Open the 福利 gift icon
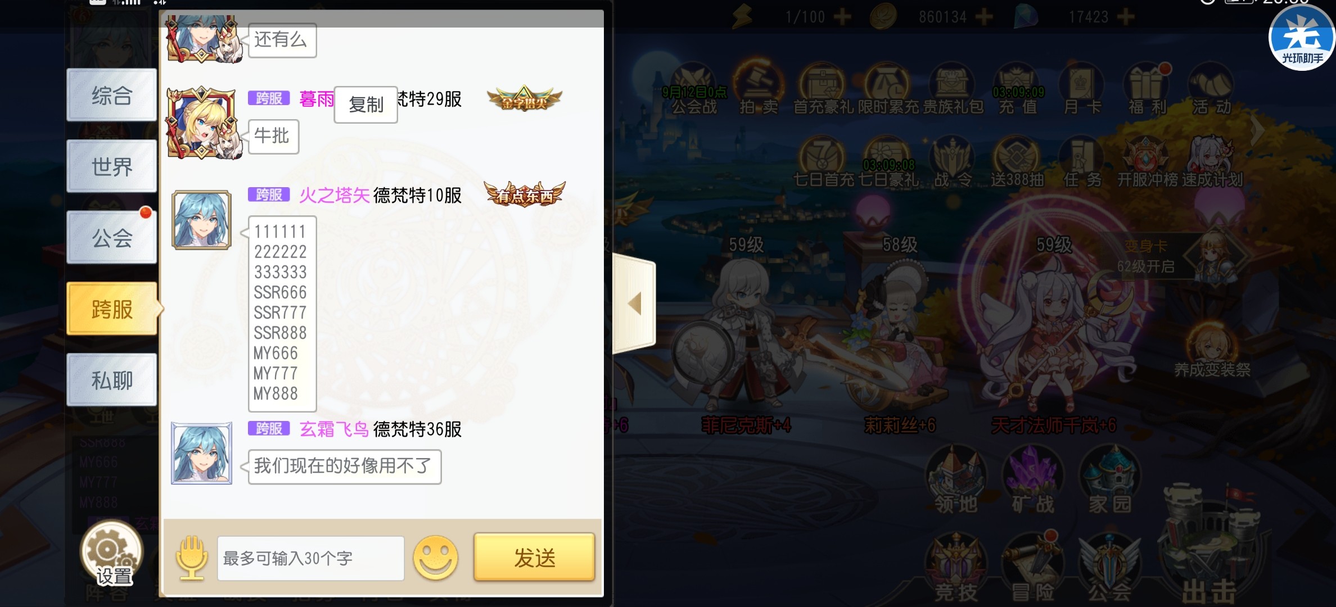 coord(1147,90)
